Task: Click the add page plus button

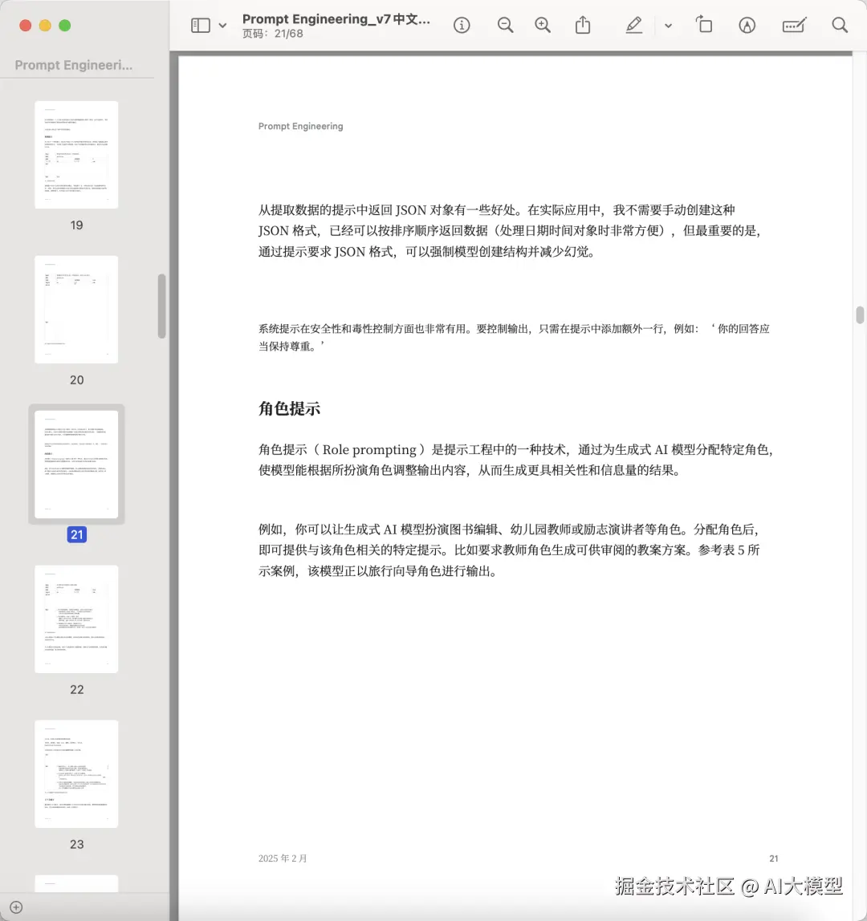Action: pos(16,907)
